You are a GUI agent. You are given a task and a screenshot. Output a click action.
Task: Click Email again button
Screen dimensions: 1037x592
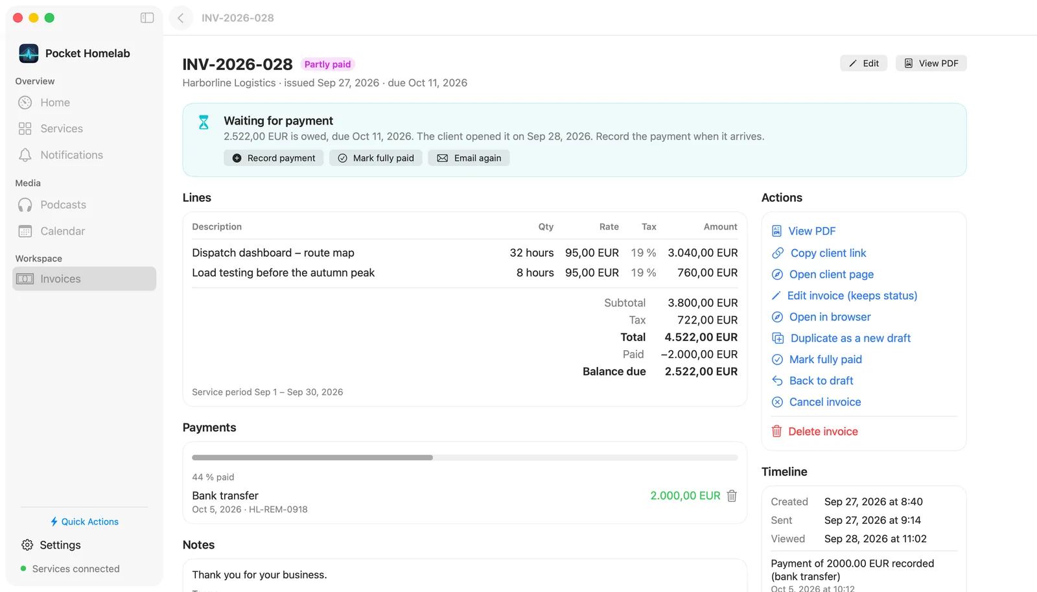click(x=469, y=158)
